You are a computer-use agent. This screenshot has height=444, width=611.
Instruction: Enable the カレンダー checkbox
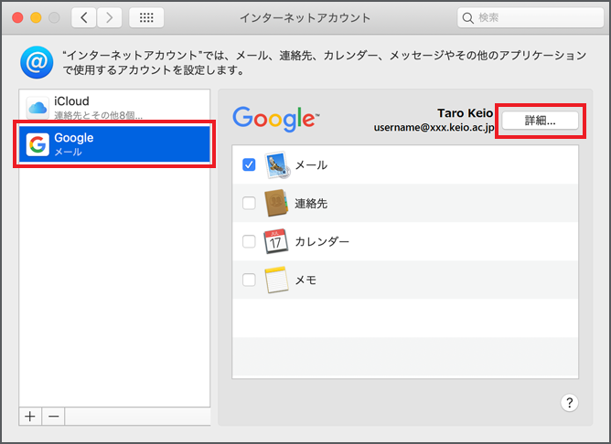click(249, 241)
